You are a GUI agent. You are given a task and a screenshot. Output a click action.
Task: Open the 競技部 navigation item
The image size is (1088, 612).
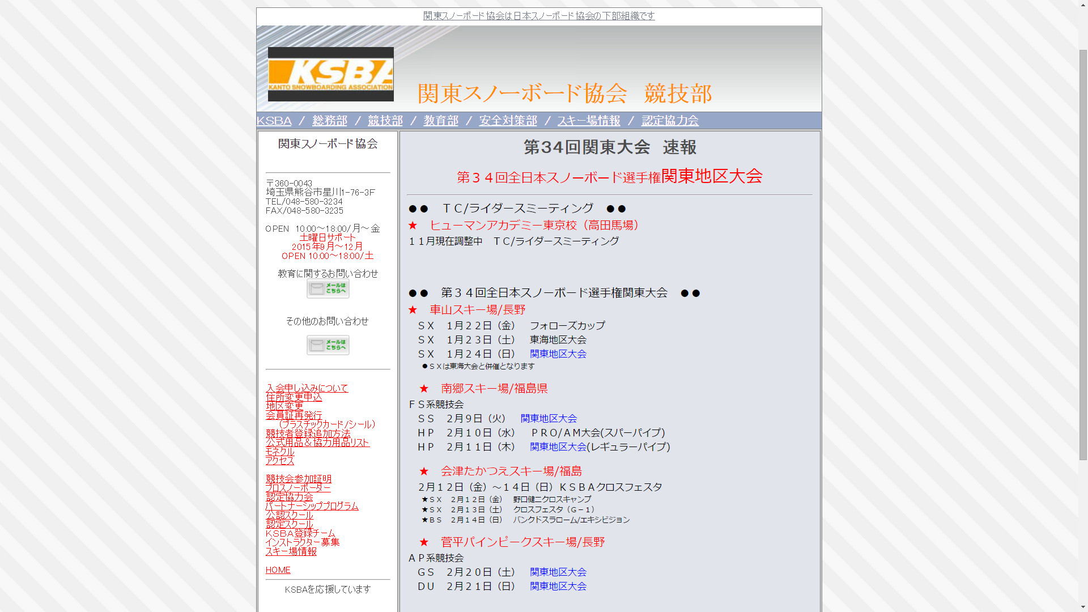pos(385,121)
